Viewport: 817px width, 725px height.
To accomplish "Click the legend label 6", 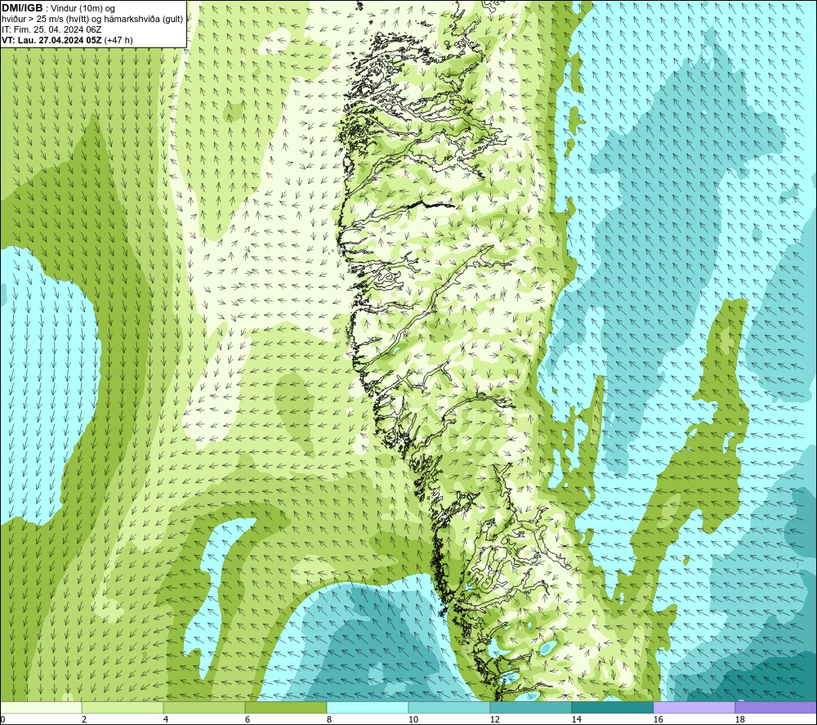I will 247,720.
